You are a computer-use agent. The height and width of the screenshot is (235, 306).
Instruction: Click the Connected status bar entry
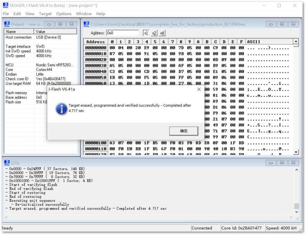(205, 228)
